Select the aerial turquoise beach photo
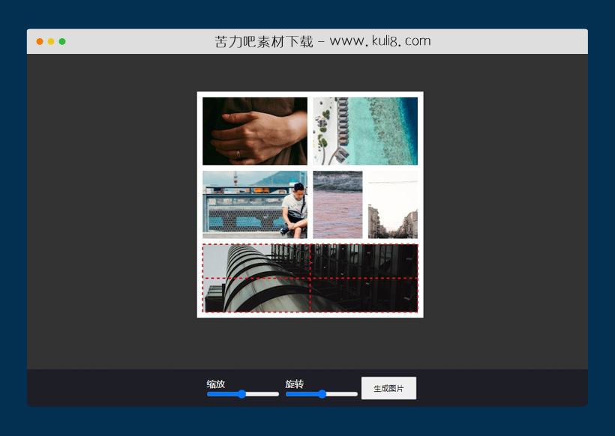The image size is (615, 436). click(365, 131)
